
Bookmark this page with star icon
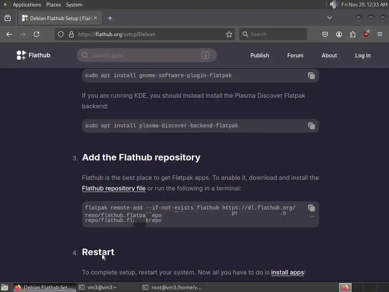(229, 34)
